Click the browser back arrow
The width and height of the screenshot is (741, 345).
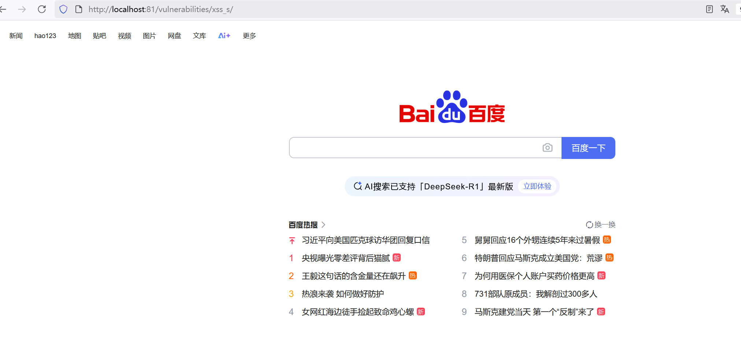(x=3, y=9)
